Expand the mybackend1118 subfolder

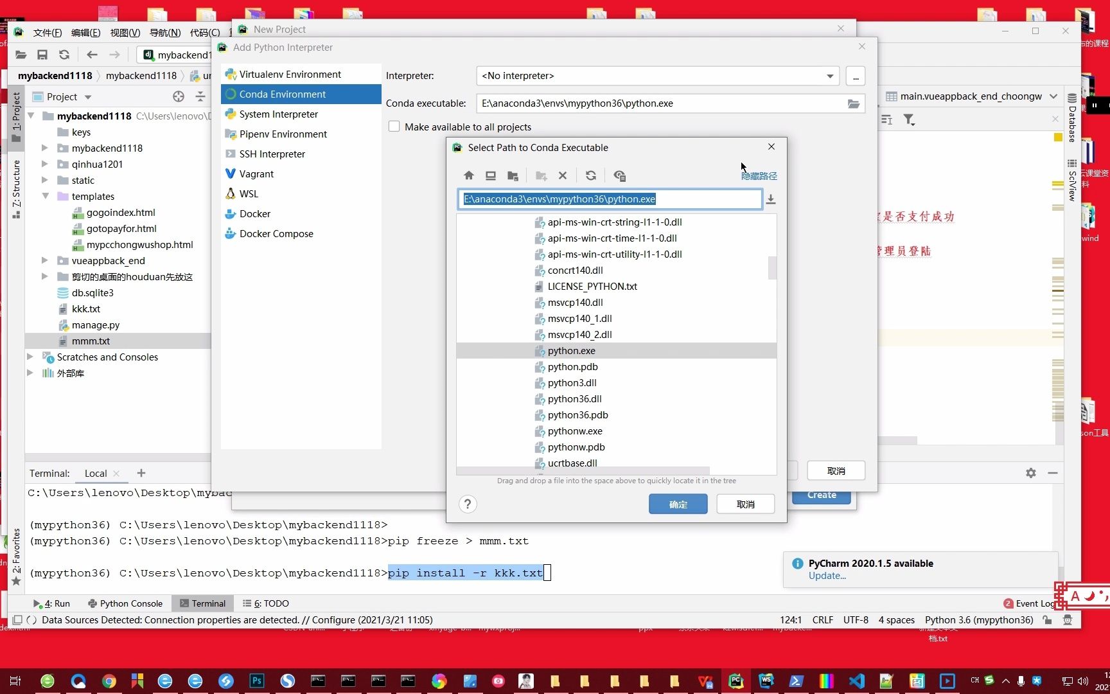45,148
